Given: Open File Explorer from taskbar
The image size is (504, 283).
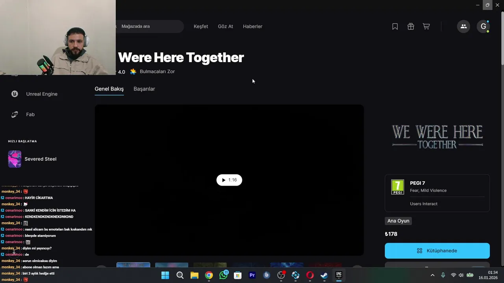Looking at the screenshot, I should point(195,275).
